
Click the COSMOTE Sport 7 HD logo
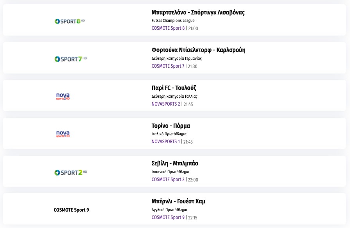pos(70,59)
